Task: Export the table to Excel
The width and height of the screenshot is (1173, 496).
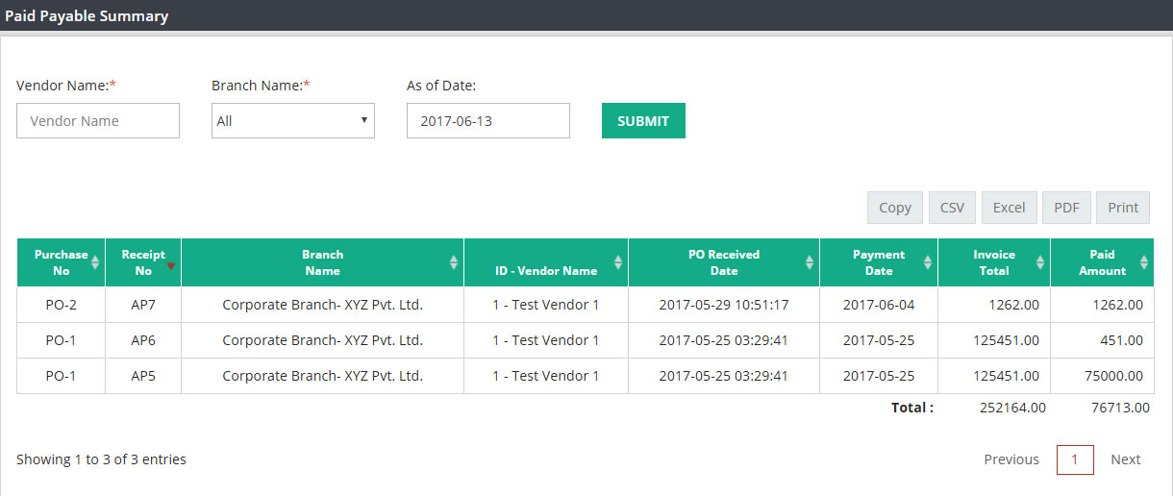Action: pos(1010,208)
